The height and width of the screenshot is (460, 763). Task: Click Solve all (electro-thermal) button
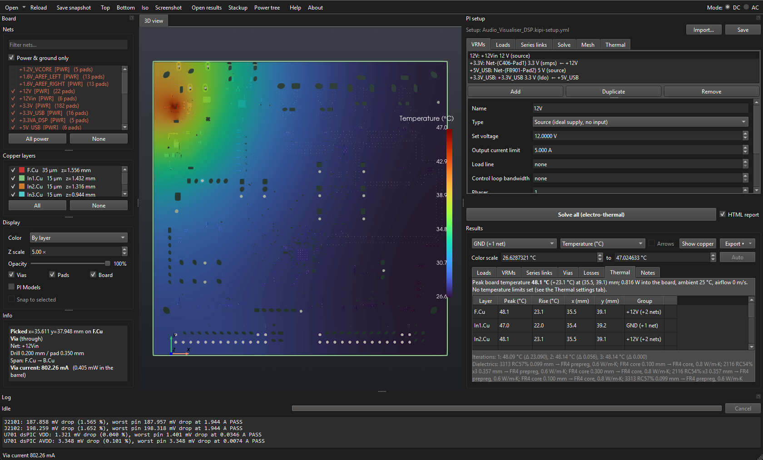point(591,214)
